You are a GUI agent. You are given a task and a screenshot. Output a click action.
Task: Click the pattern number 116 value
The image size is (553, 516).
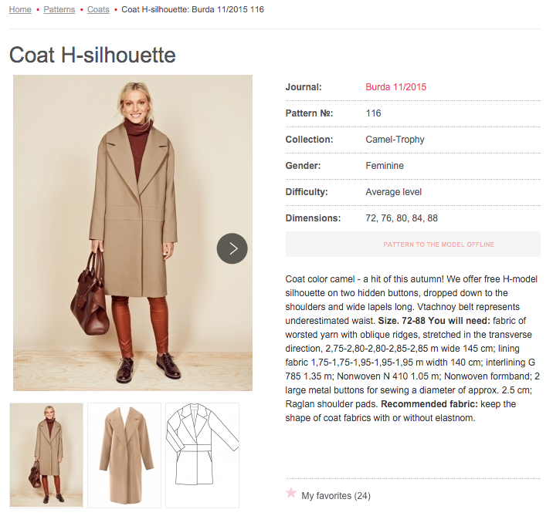[x=374, y=113]
